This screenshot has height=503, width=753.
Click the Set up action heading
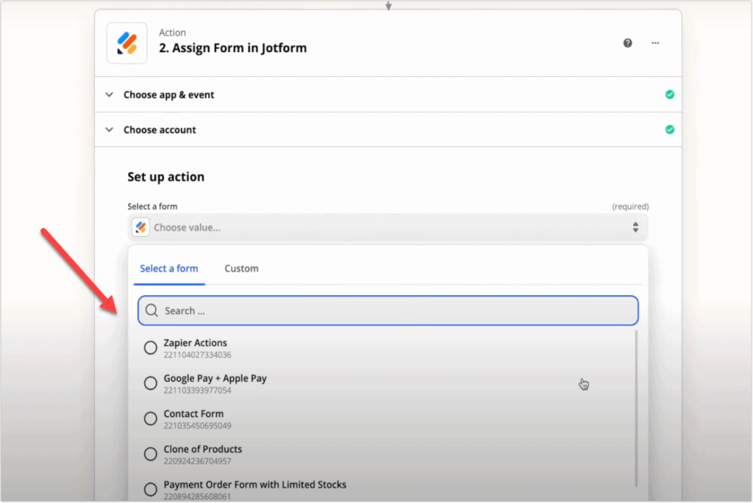[166, 178]
